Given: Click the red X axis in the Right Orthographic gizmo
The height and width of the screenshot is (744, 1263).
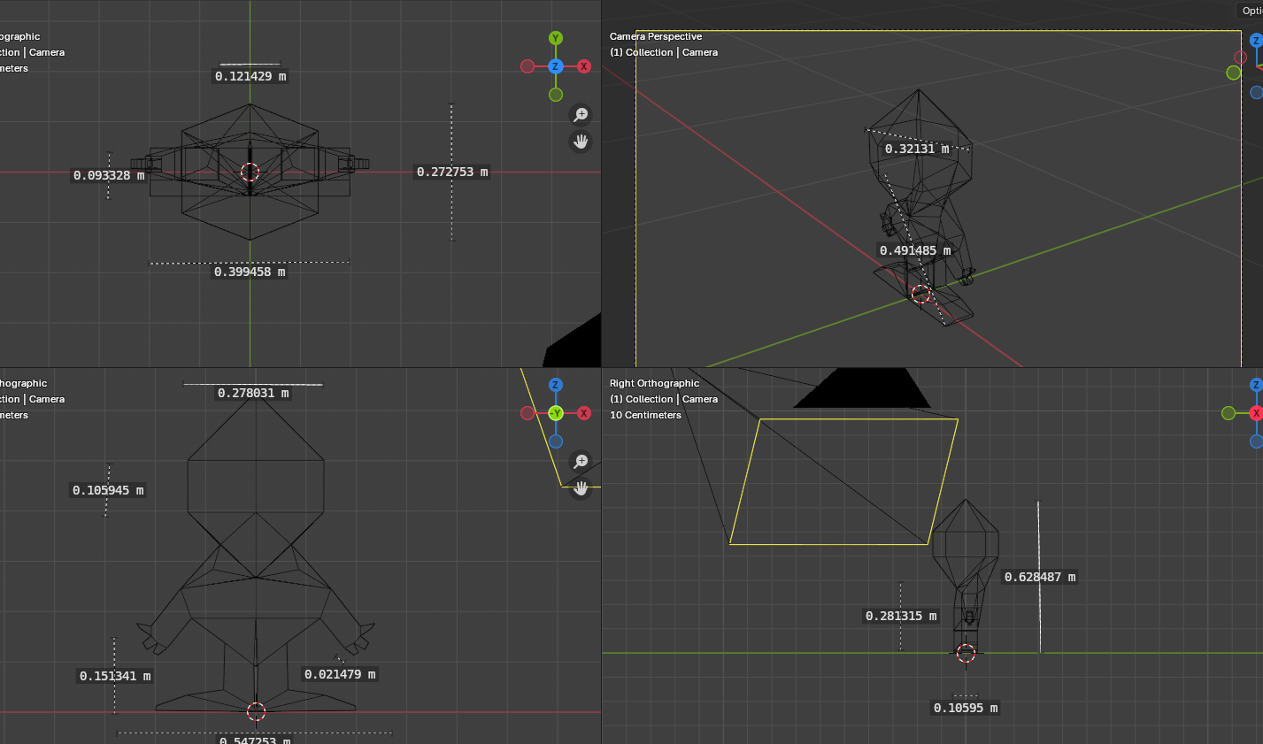Looking at the screenshot, I should pyautogui.click(x=1257, y=413).
